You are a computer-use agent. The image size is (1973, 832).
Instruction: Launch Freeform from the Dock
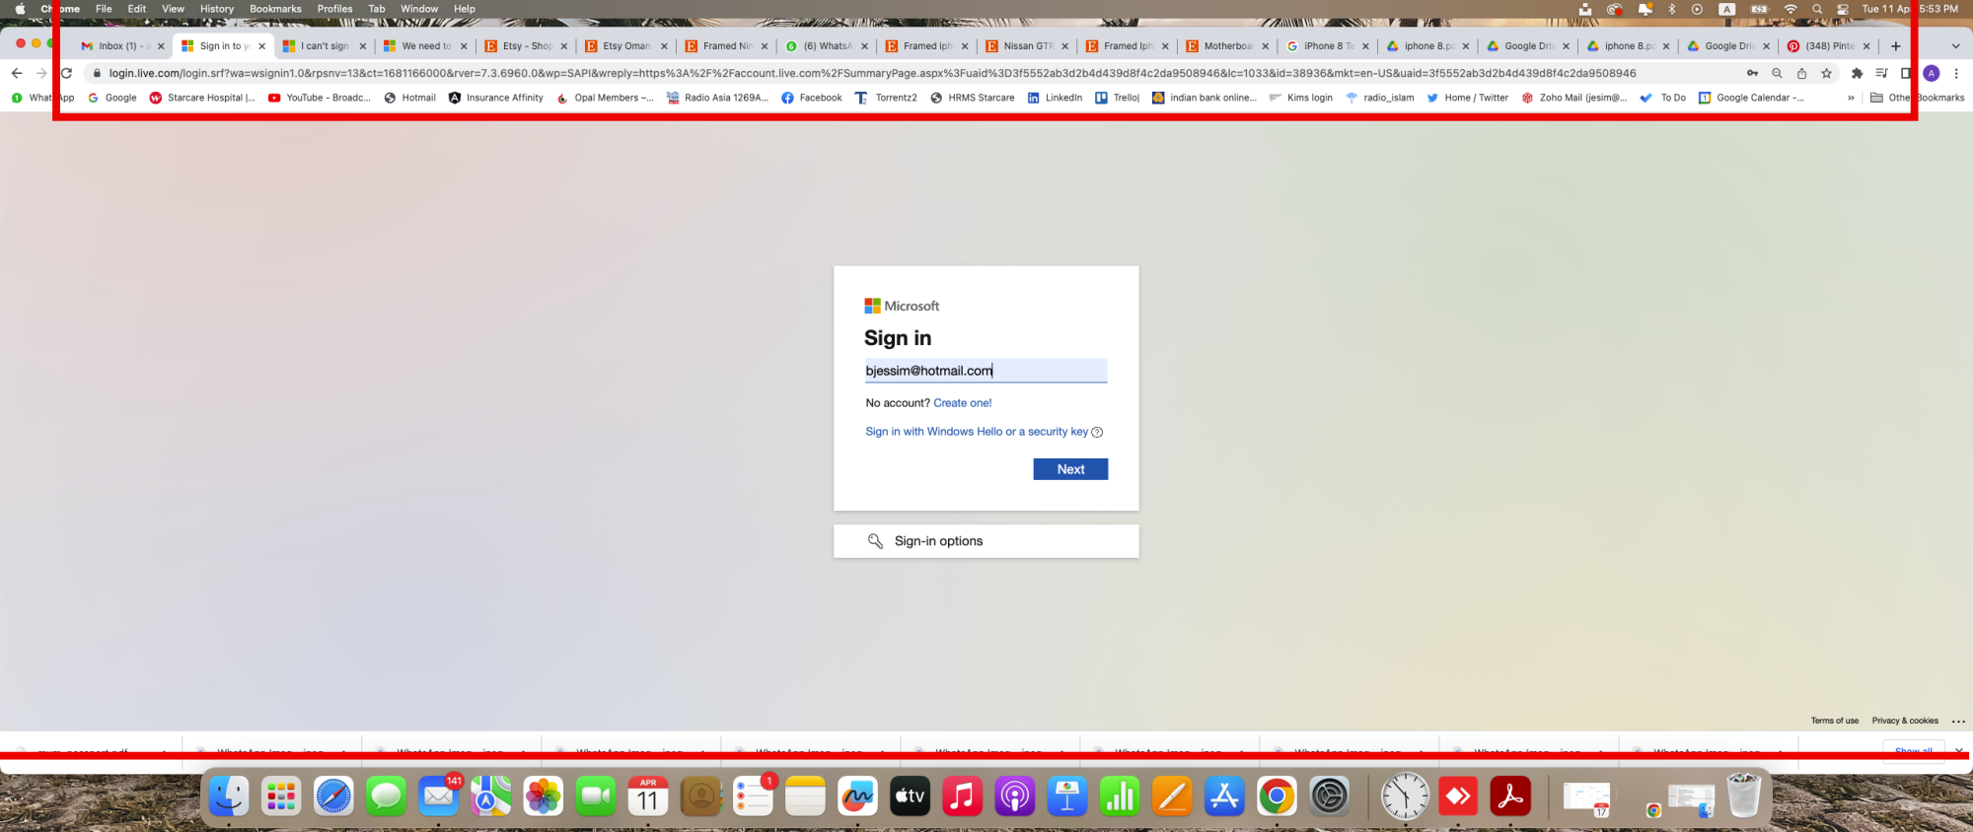point(857,797)
